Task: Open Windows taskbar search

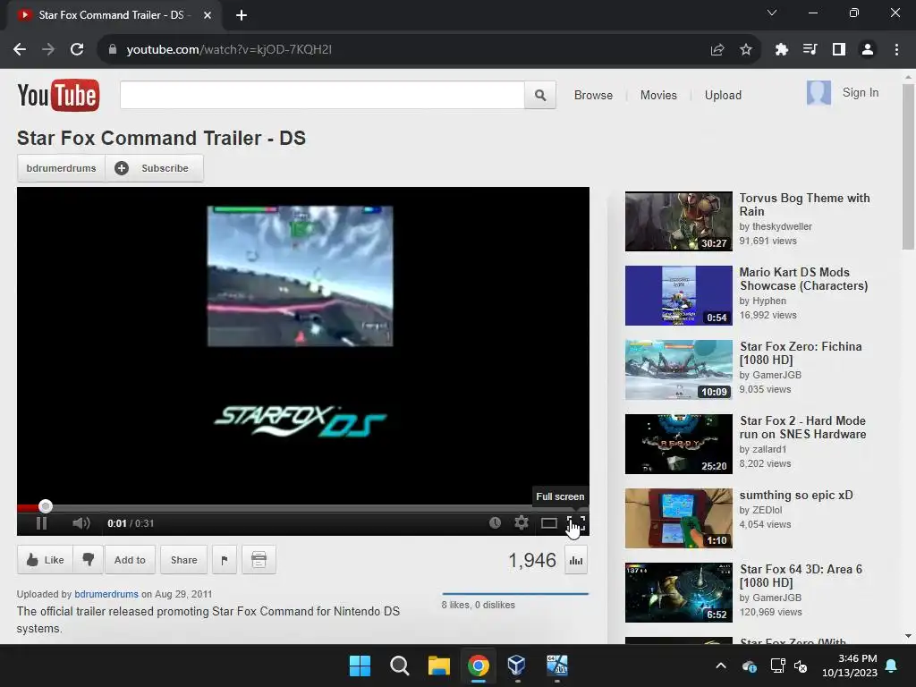Action: [400, 666]
